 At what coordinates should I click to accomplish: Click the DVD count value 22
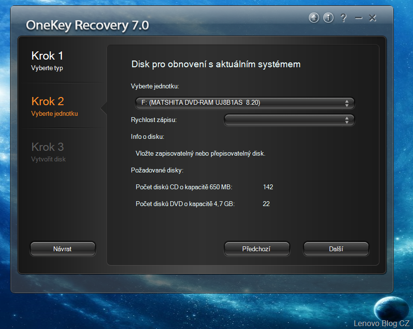266,204
